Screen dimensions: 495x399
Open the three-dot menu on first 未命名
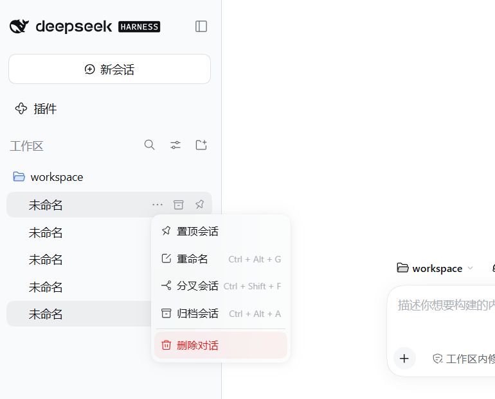(157, 205)
